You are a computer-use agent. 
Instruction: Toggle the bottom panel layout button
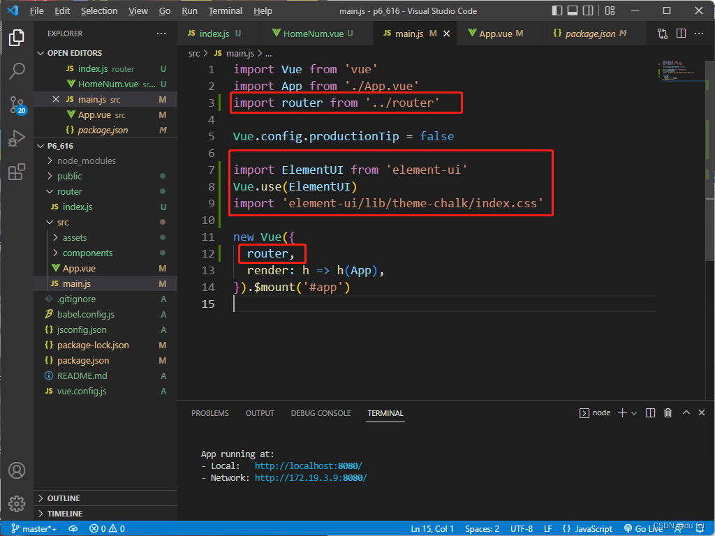point(573,10)
